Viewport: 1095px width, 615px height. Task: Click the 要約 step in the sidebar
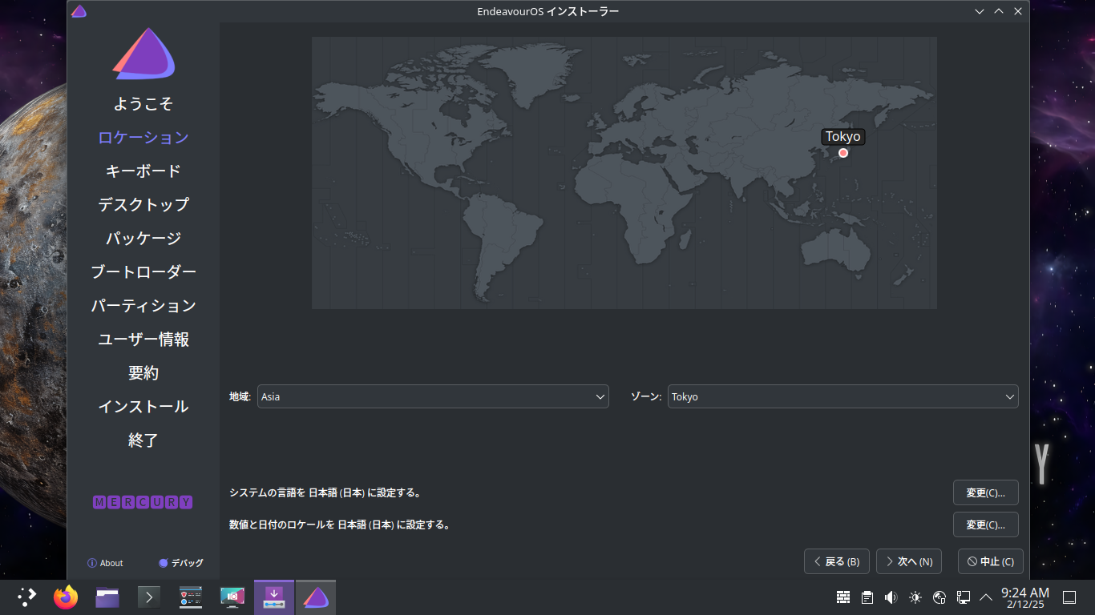(143, 373)
